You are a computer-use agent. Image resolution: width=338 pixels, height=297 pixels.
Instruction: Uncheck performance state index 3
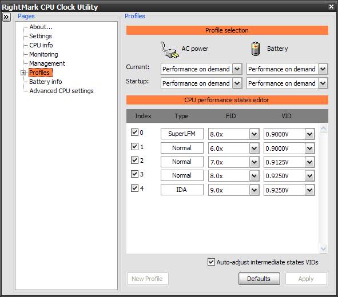135,174
